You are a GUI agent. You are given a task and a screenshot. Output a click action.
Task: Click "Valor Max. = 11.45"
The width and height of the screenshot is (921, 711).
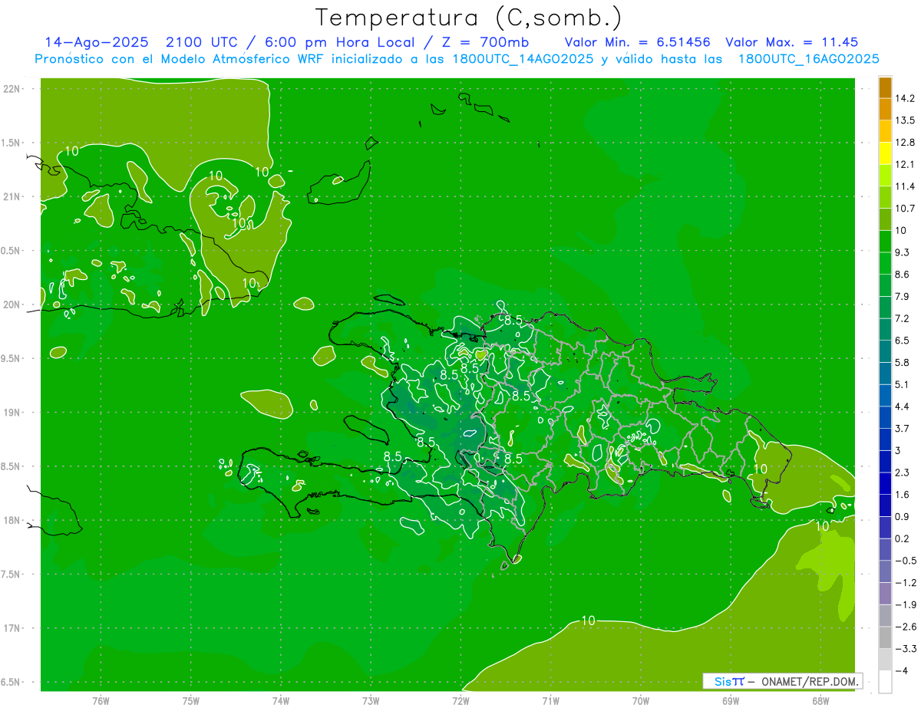pyautogui.click(x=791, y=42)
